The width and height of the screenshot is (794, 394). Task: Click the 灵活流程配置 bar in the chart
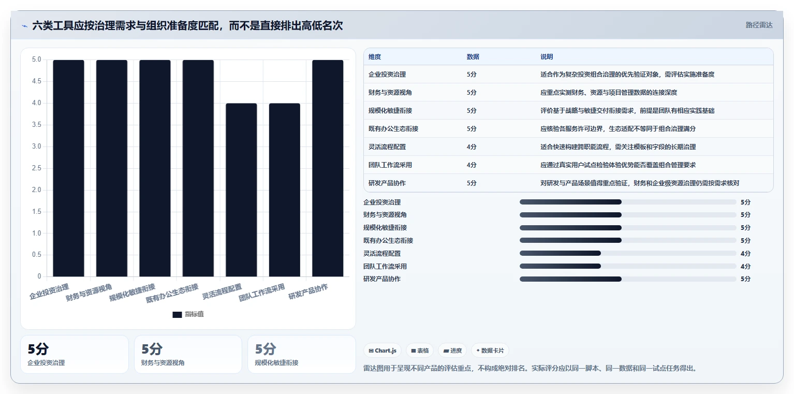241,190
